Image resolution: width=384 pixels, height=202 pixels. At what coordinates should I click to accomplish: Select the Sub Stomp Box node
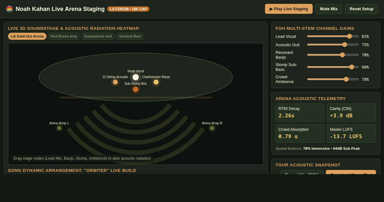(136, 89)
